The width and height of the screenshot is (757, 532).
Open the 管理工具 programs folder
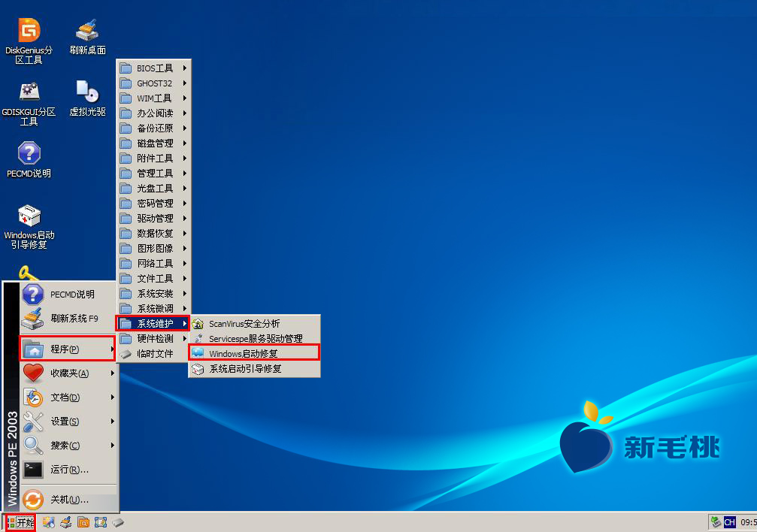(x=154, y=174)
